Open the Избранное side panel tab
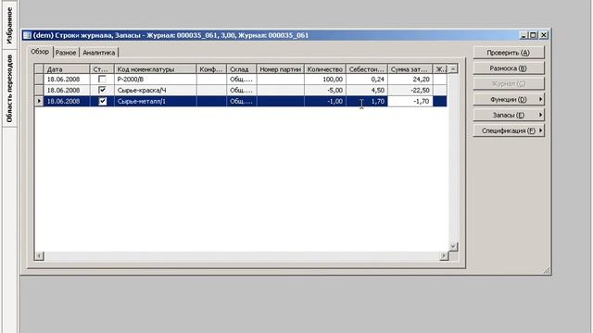The image size is (593, 333). (9, 25)
